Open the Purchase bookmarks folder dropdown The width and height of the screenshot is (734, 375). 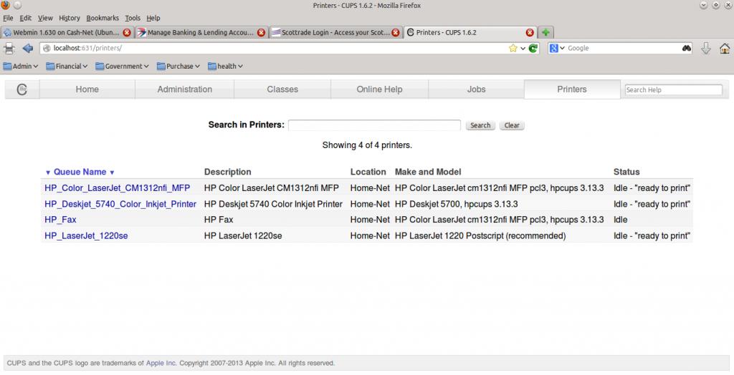coord(178,67)
